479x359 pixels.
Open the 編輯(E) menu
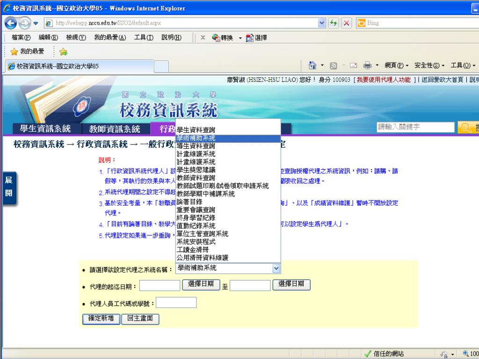click(48, 37)
